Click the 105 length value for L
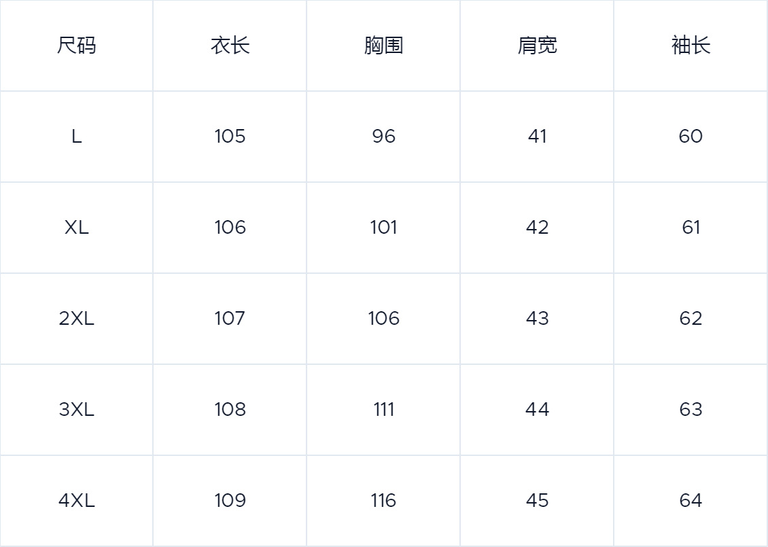 pyautogui.click(x=230, y=136)
